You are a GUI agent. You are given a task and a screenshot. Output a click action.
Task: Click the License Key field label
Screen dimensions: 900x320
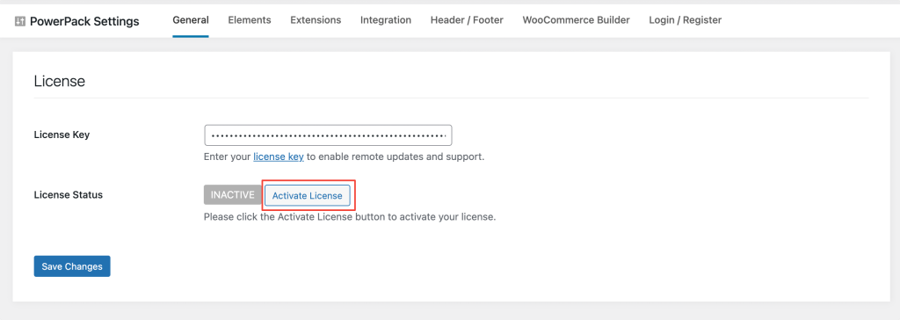click(62, 135)
